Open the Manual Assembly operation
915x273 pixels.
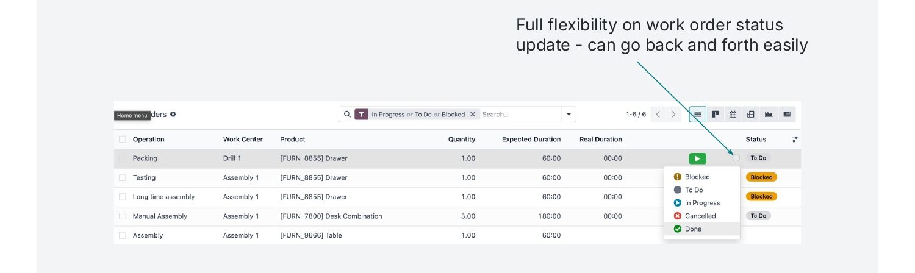pyautogui.click(x=160, y=216)
